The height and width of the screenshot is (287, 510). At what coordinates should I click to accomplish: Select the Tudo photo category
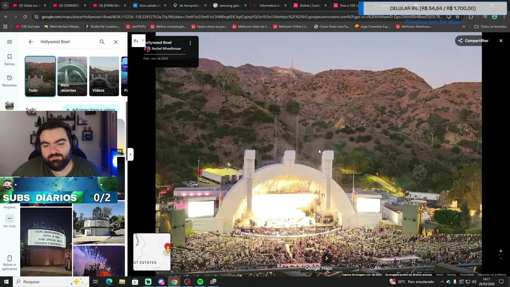tap(40, 76)
